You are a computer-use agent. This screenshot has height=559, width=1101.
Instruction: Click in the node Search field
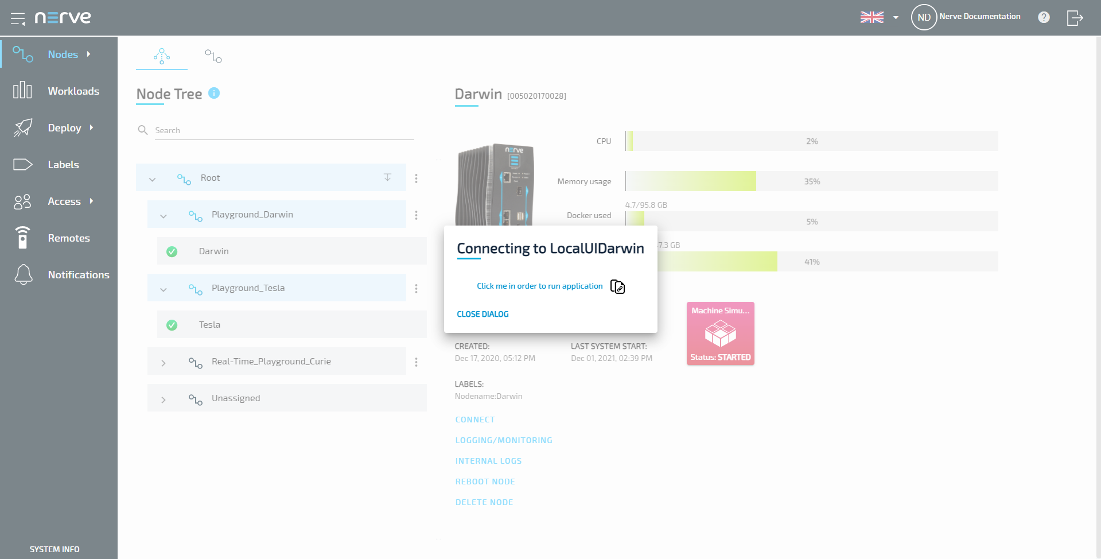click(x=283, y=131)
